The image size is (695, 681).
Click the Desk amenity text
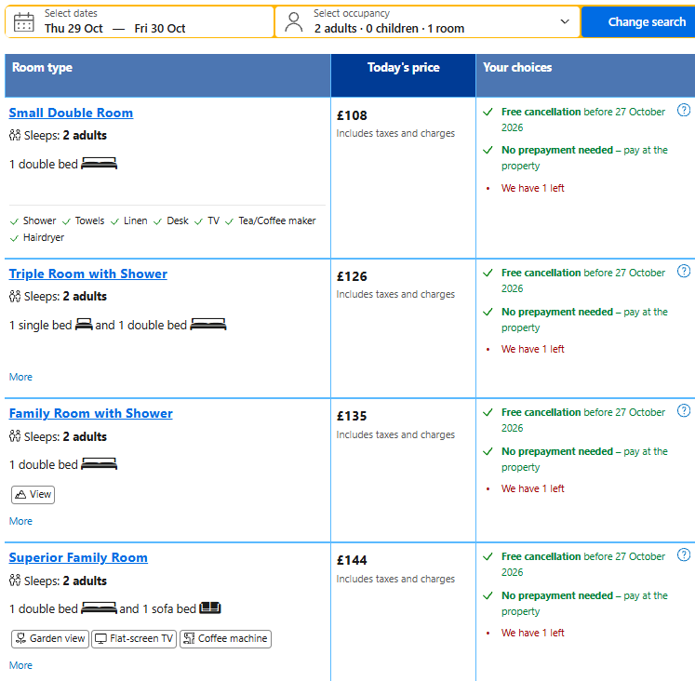pyautogui.click(x=178, y=220)
